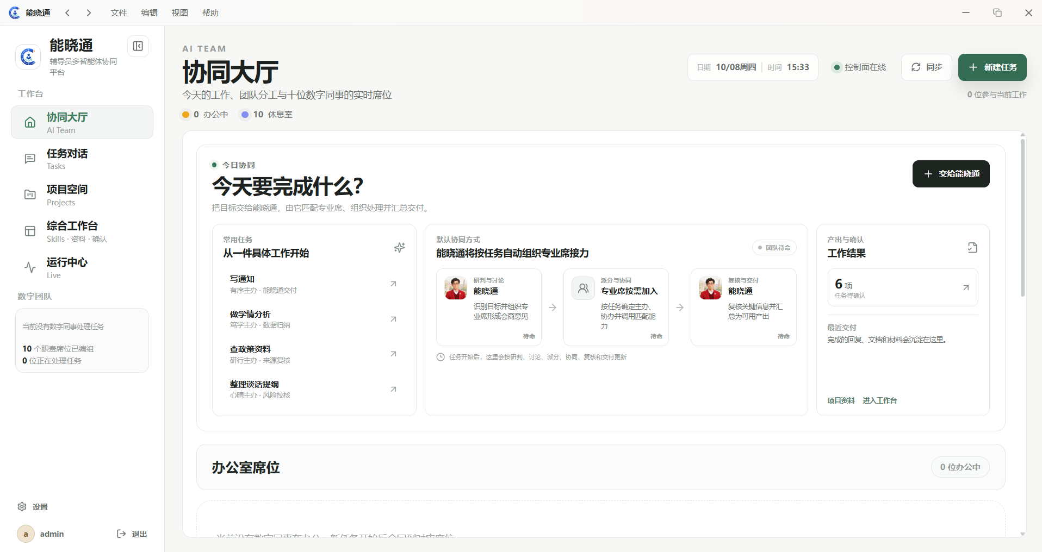
Task: Click the 同步 refresh button
Action: 927,67
